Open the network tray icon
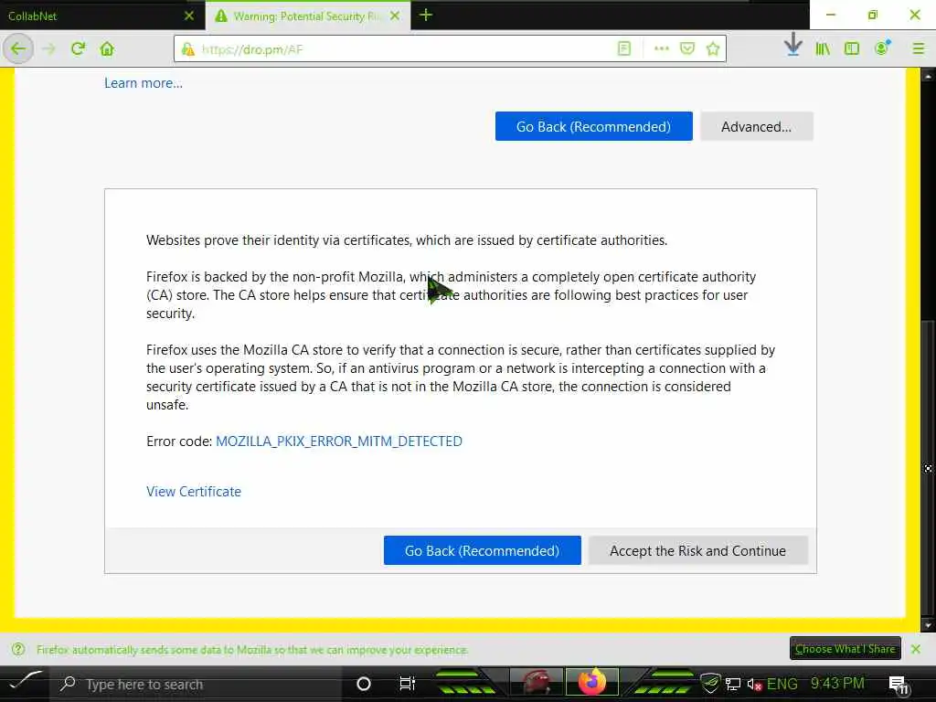The image size is (936, 702). (x=733, y=684)
